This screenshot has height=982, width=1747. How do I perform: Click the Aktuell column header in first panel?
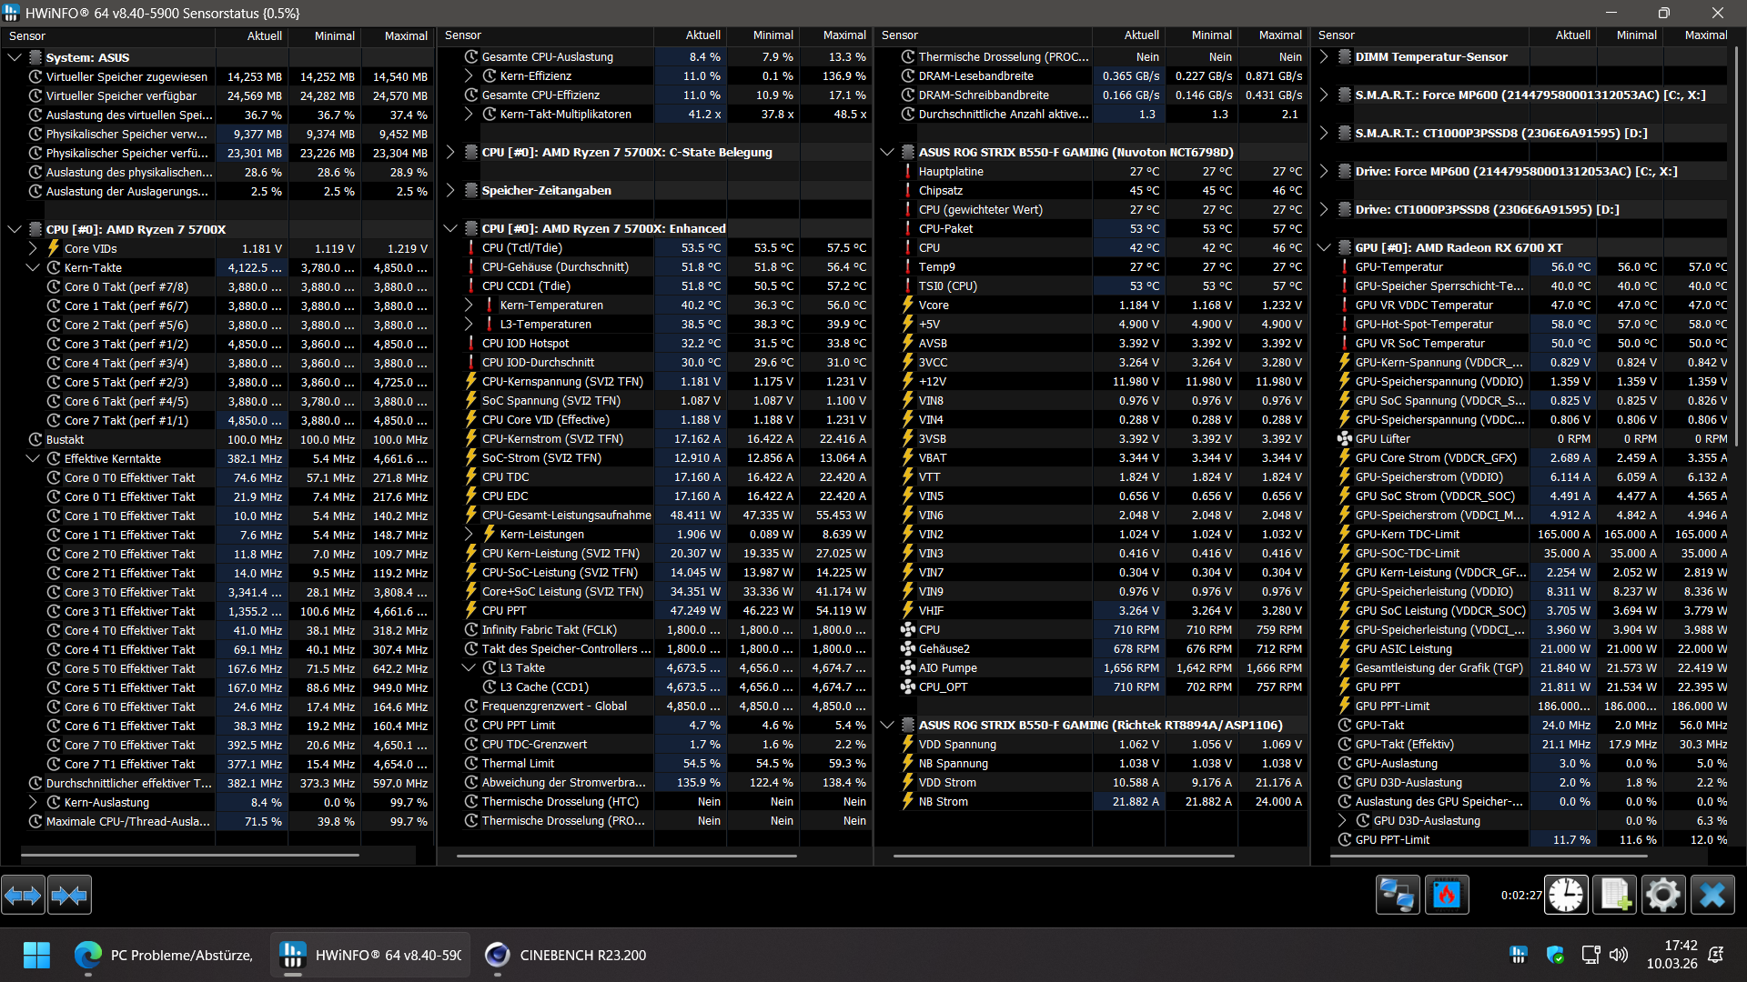(x=264, y=35)
